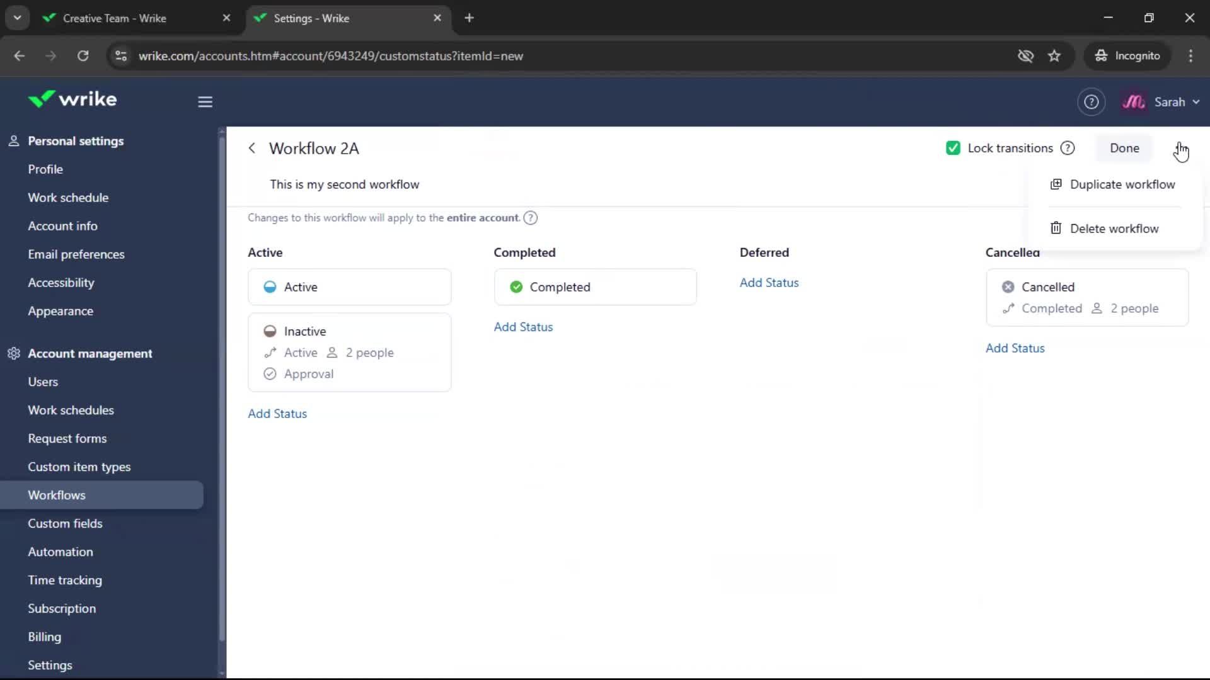Open the Active status card
The image size is (1210, 680).
(349, 287)
